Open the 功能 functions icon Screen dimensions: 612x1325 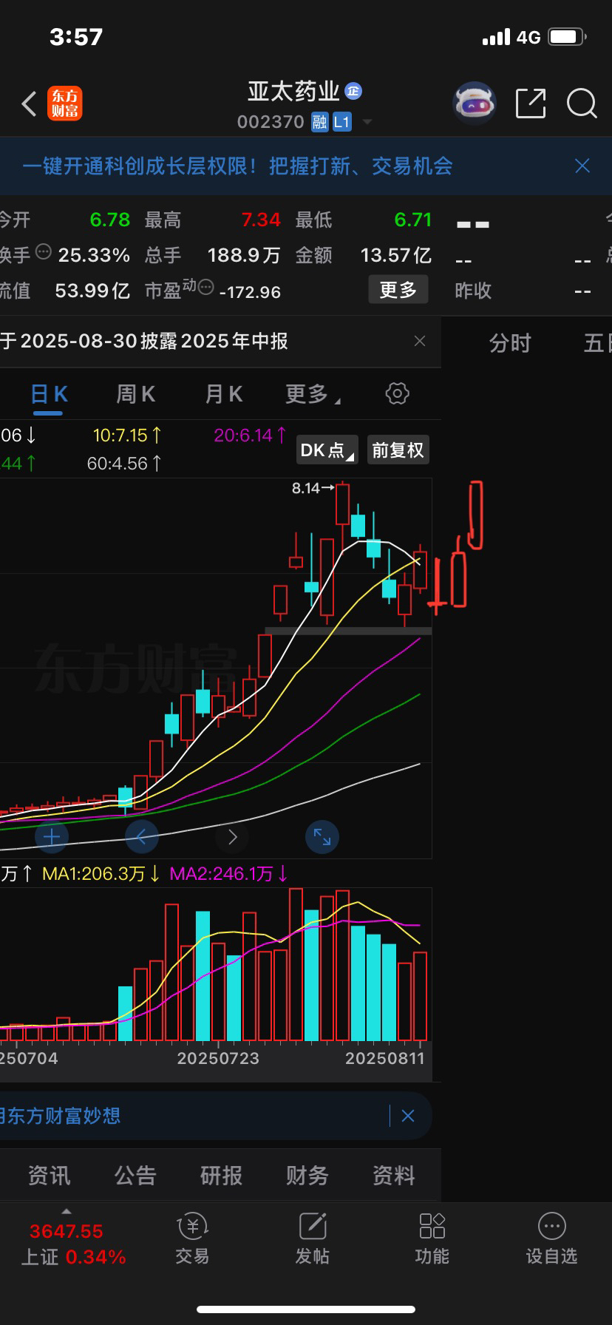coord(432,1239)
